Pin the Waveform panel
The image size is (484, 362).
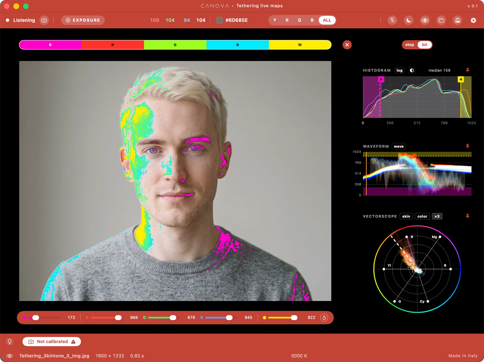pyautogui.click(x=468, y=146)
